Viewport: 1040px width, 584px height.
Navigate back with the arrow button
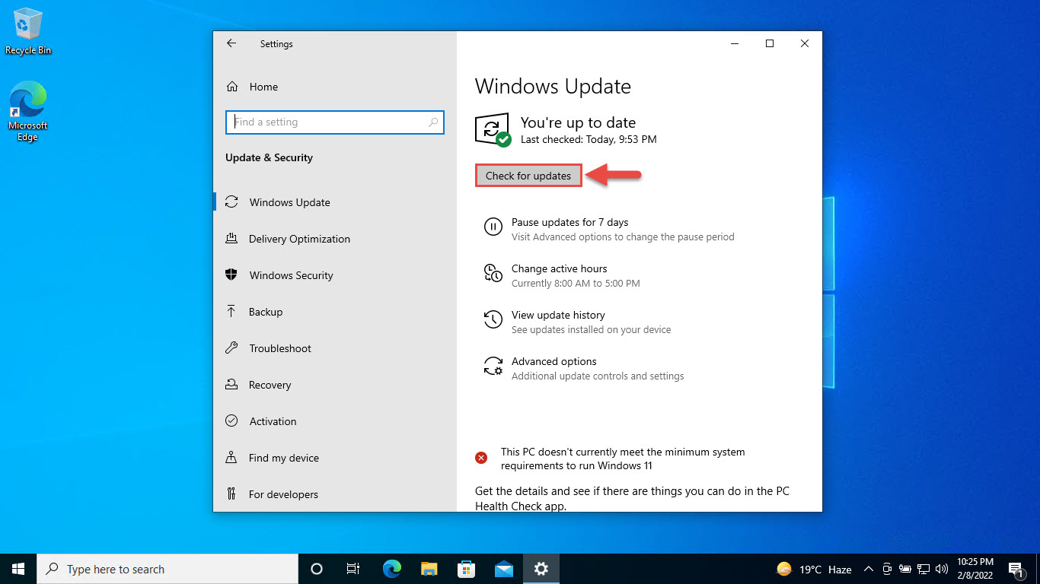pos(231,43)
